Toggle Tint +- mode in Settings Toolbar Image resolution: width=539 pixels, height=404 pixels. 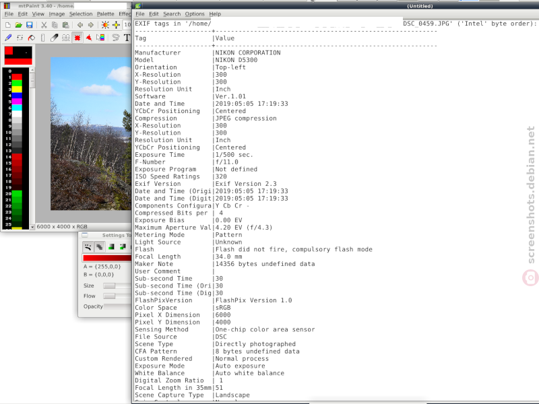coord(123,246)
